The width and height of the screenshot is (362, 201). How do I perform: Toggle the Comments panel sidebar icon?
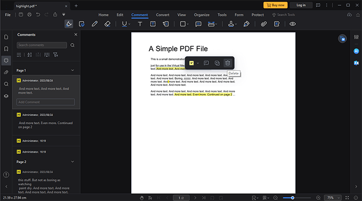[x=6, y=61]
